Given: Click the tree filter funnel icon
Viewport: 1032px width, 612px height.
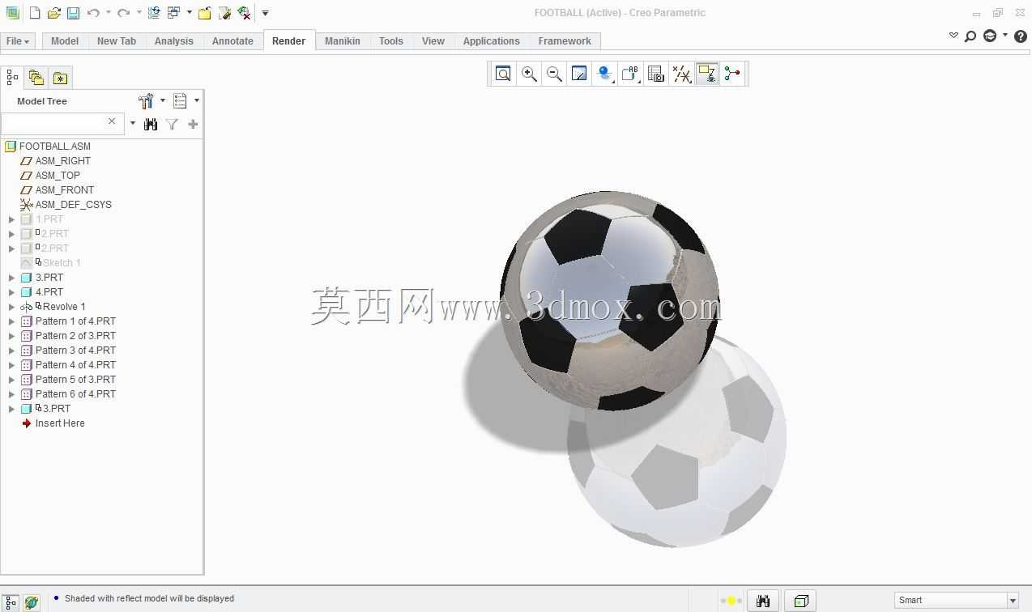Looking at the screenshot, I should (172, 124).
